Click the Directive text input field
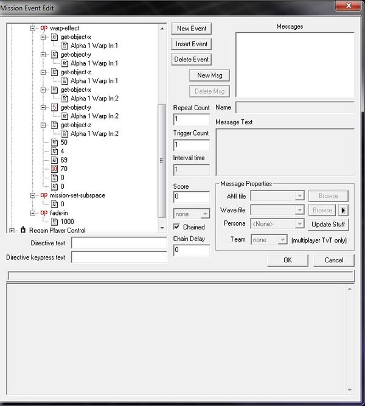The image size is (365, 406). point(119,243)
